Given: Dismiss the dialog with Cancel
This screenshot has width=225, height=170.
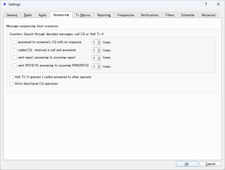Looking at the screenshot, I should coord(210,164).
